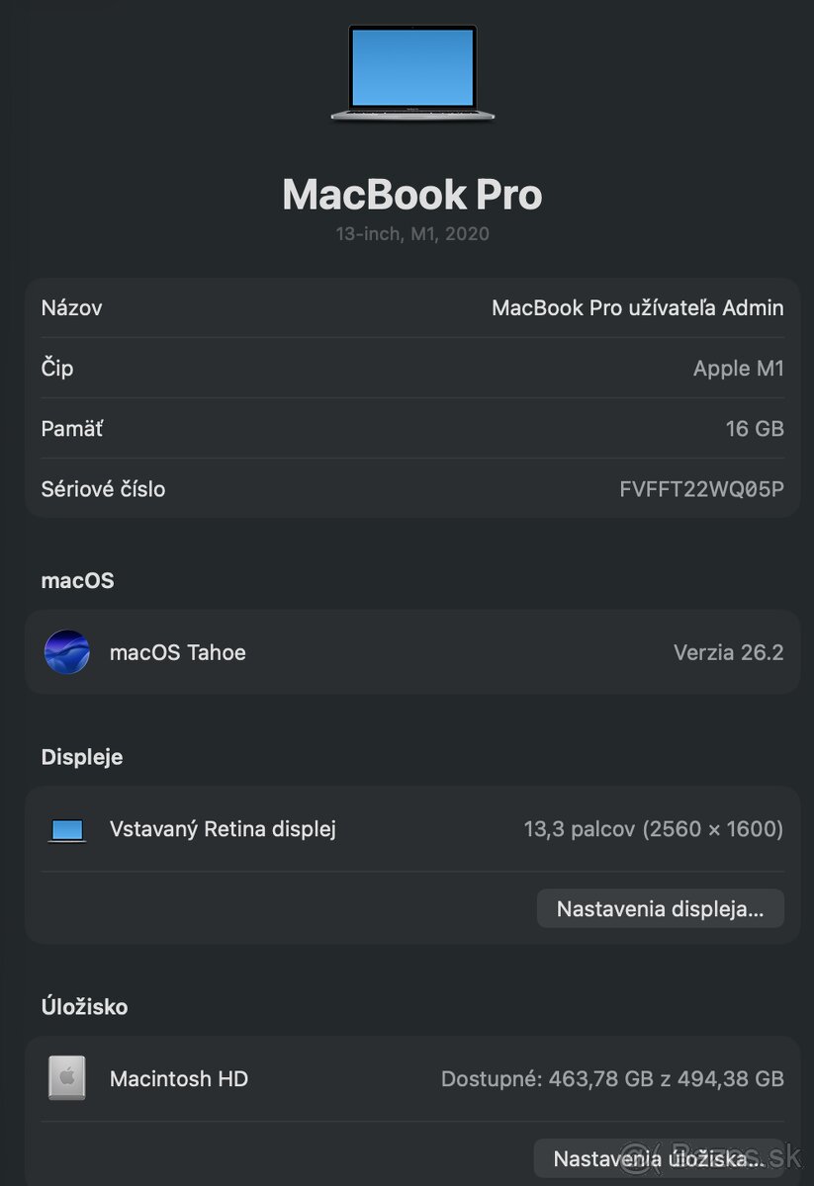Viewport: 814px width, 1186px height.
Task: Click the Macintosh HD drive icon
Action: point(65,1078)
